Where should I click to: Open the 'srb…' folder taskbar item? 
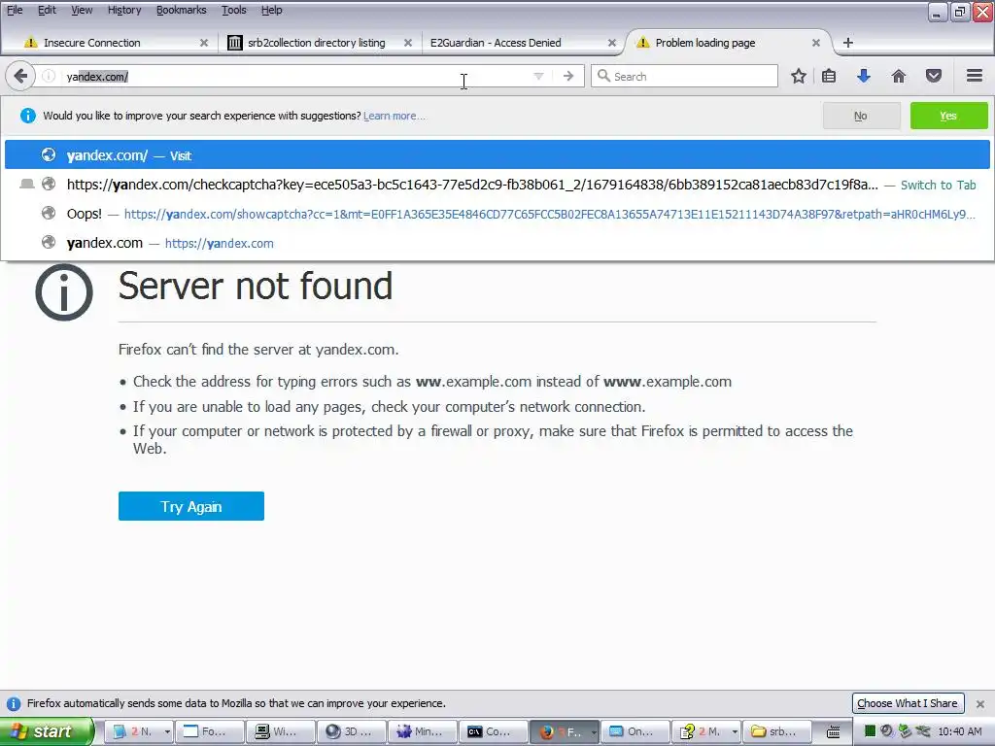tap(778, 731)
